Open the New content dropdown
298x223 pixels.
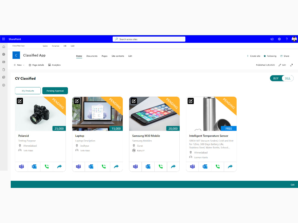pyautogui.click(x=18, y=65)
